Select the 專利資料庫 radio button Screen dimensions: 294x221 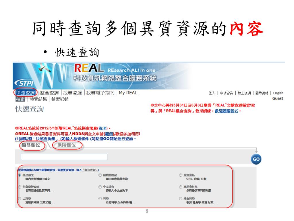(181, 187)
